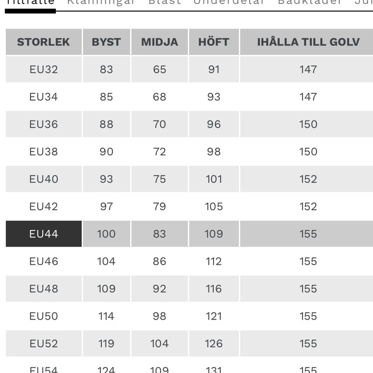Choose the EU36 size cell
The width and height of the screenshot is (373, 373).
click(44, 124)
